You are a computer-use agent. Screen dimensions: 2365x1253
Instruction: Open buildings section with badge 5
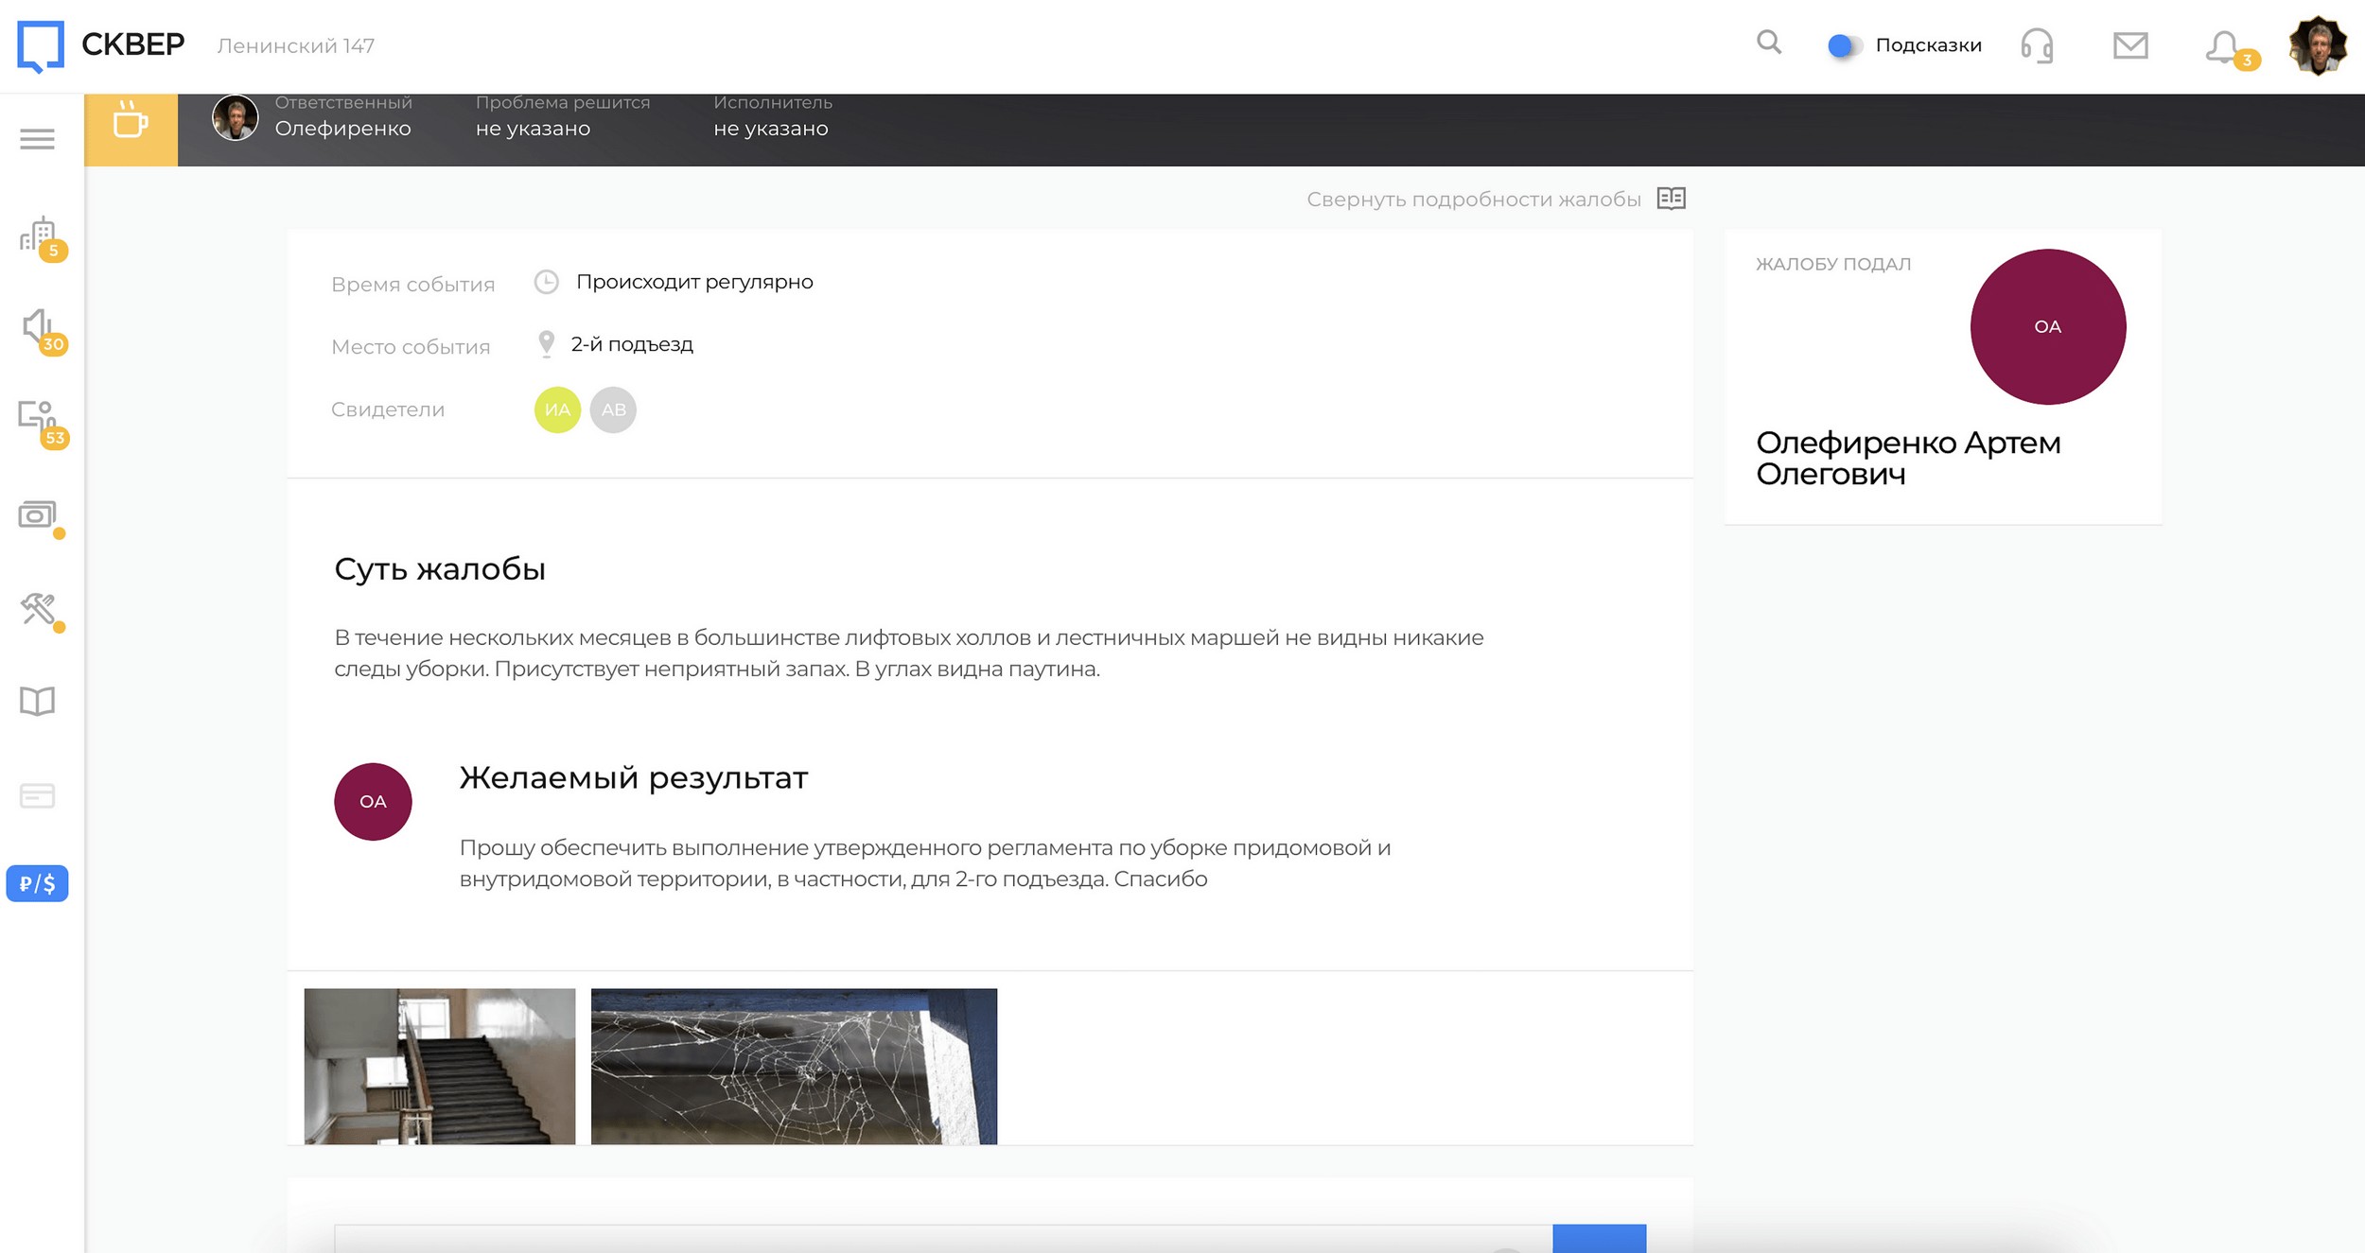pos(39,235)
